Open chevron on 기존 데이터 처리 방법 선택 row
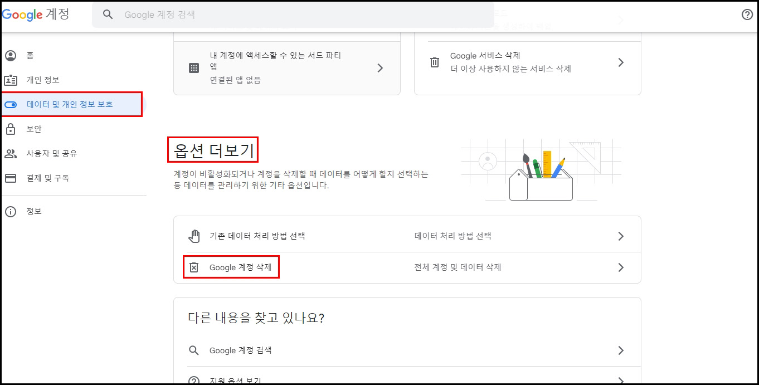Image resolution: width=759 pixels, height=385 pixels. pyautogui.click(x=621, y=236)
